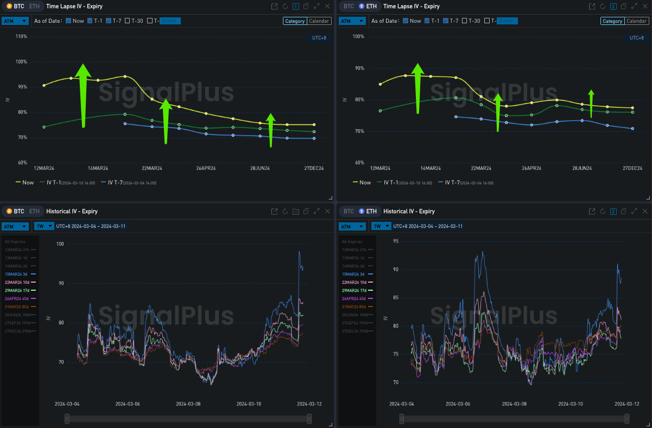The height and width of the screenshot is (428, 652).
Task: Disable T-7 checkbox in ETH Time Lapse panel
Action: coord(446,21)
